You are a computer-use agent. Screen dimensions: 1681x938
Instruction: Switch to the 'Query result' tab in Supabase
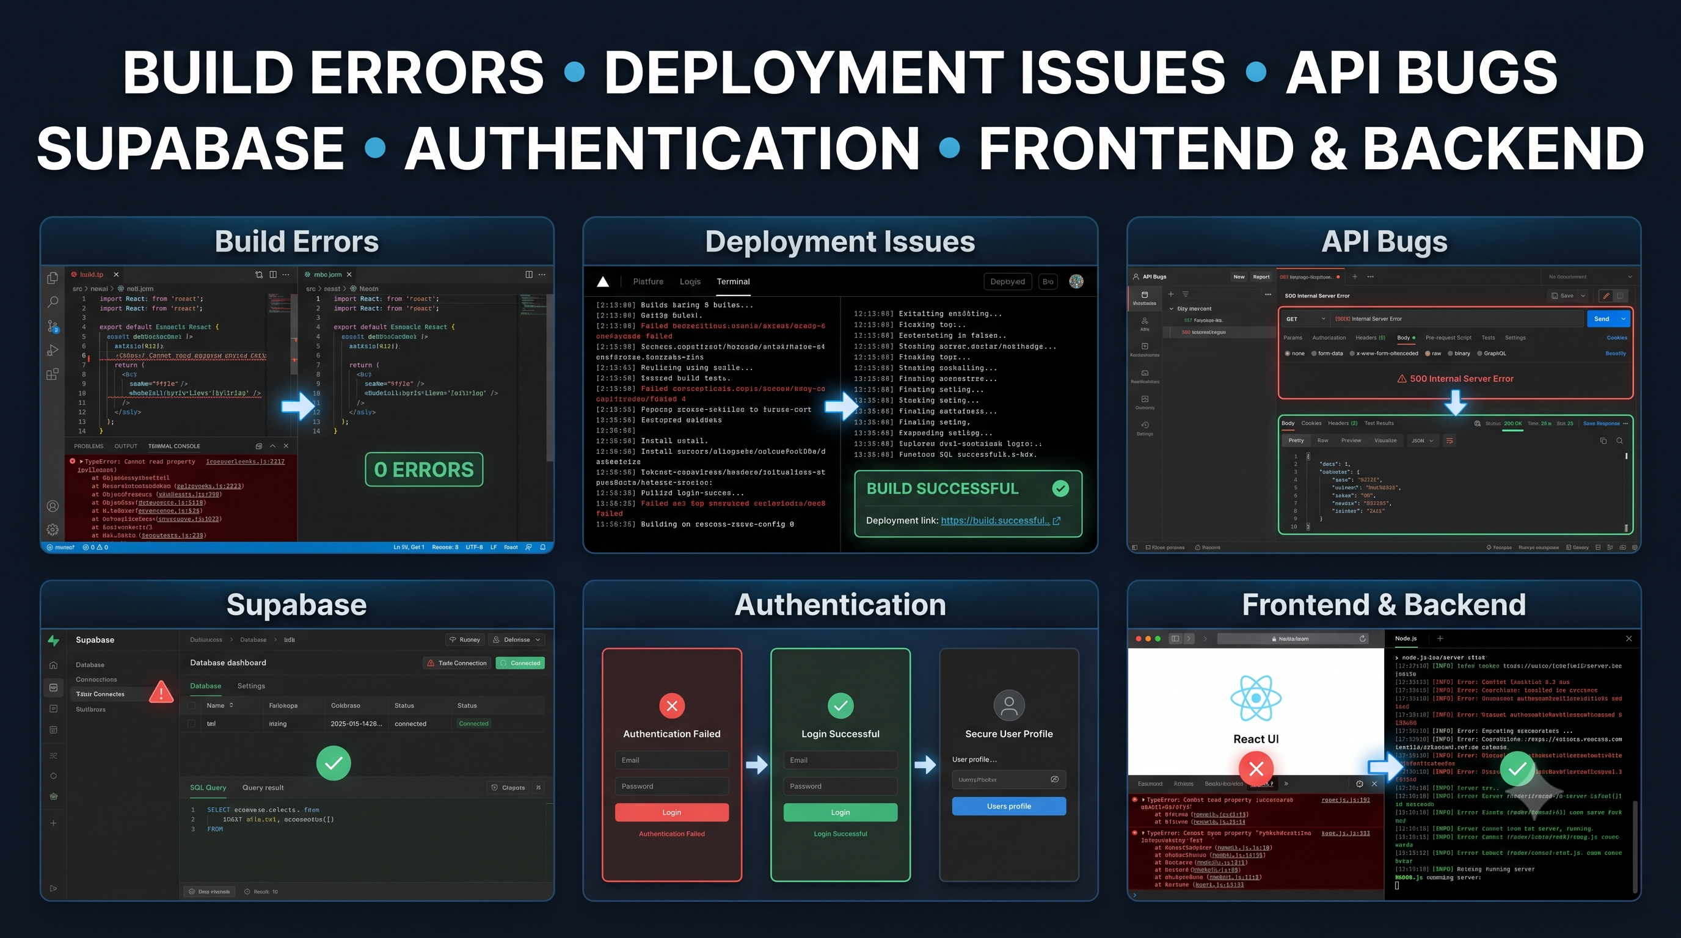pyautogui.click(x=263, y=788)
